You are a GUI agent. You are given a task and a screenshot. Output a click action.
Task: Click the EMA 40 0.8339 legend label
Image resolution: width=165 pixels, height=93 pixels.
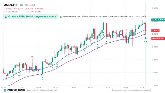(x=34, y=12)
